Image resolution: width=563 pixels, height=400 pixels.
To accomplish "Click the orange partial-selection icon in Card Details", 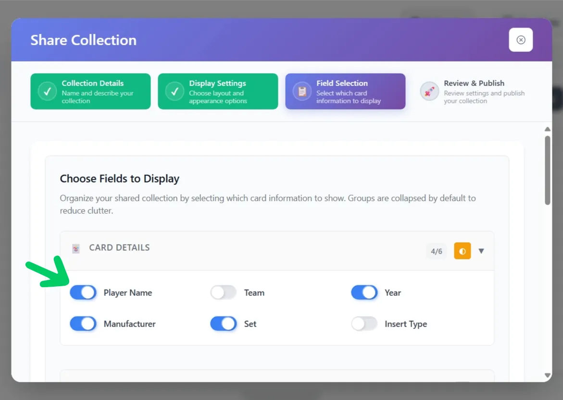I will click(462, 251).
